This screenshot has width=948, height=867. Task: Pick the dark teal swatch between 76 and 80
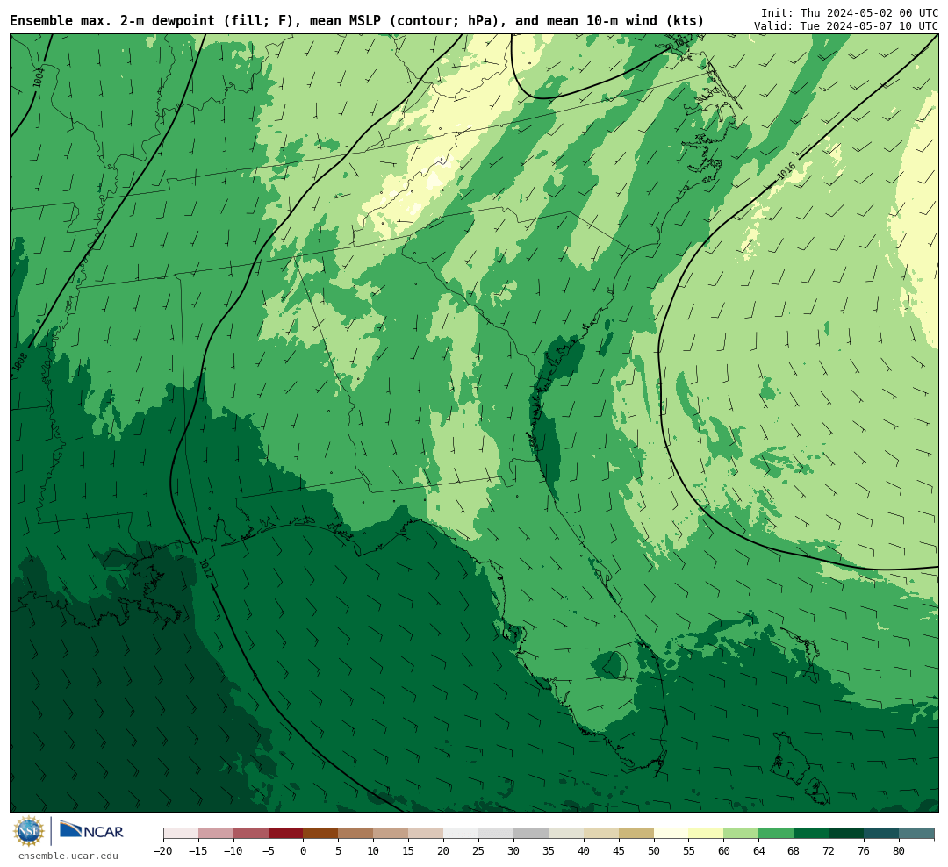tap(882, 834)
